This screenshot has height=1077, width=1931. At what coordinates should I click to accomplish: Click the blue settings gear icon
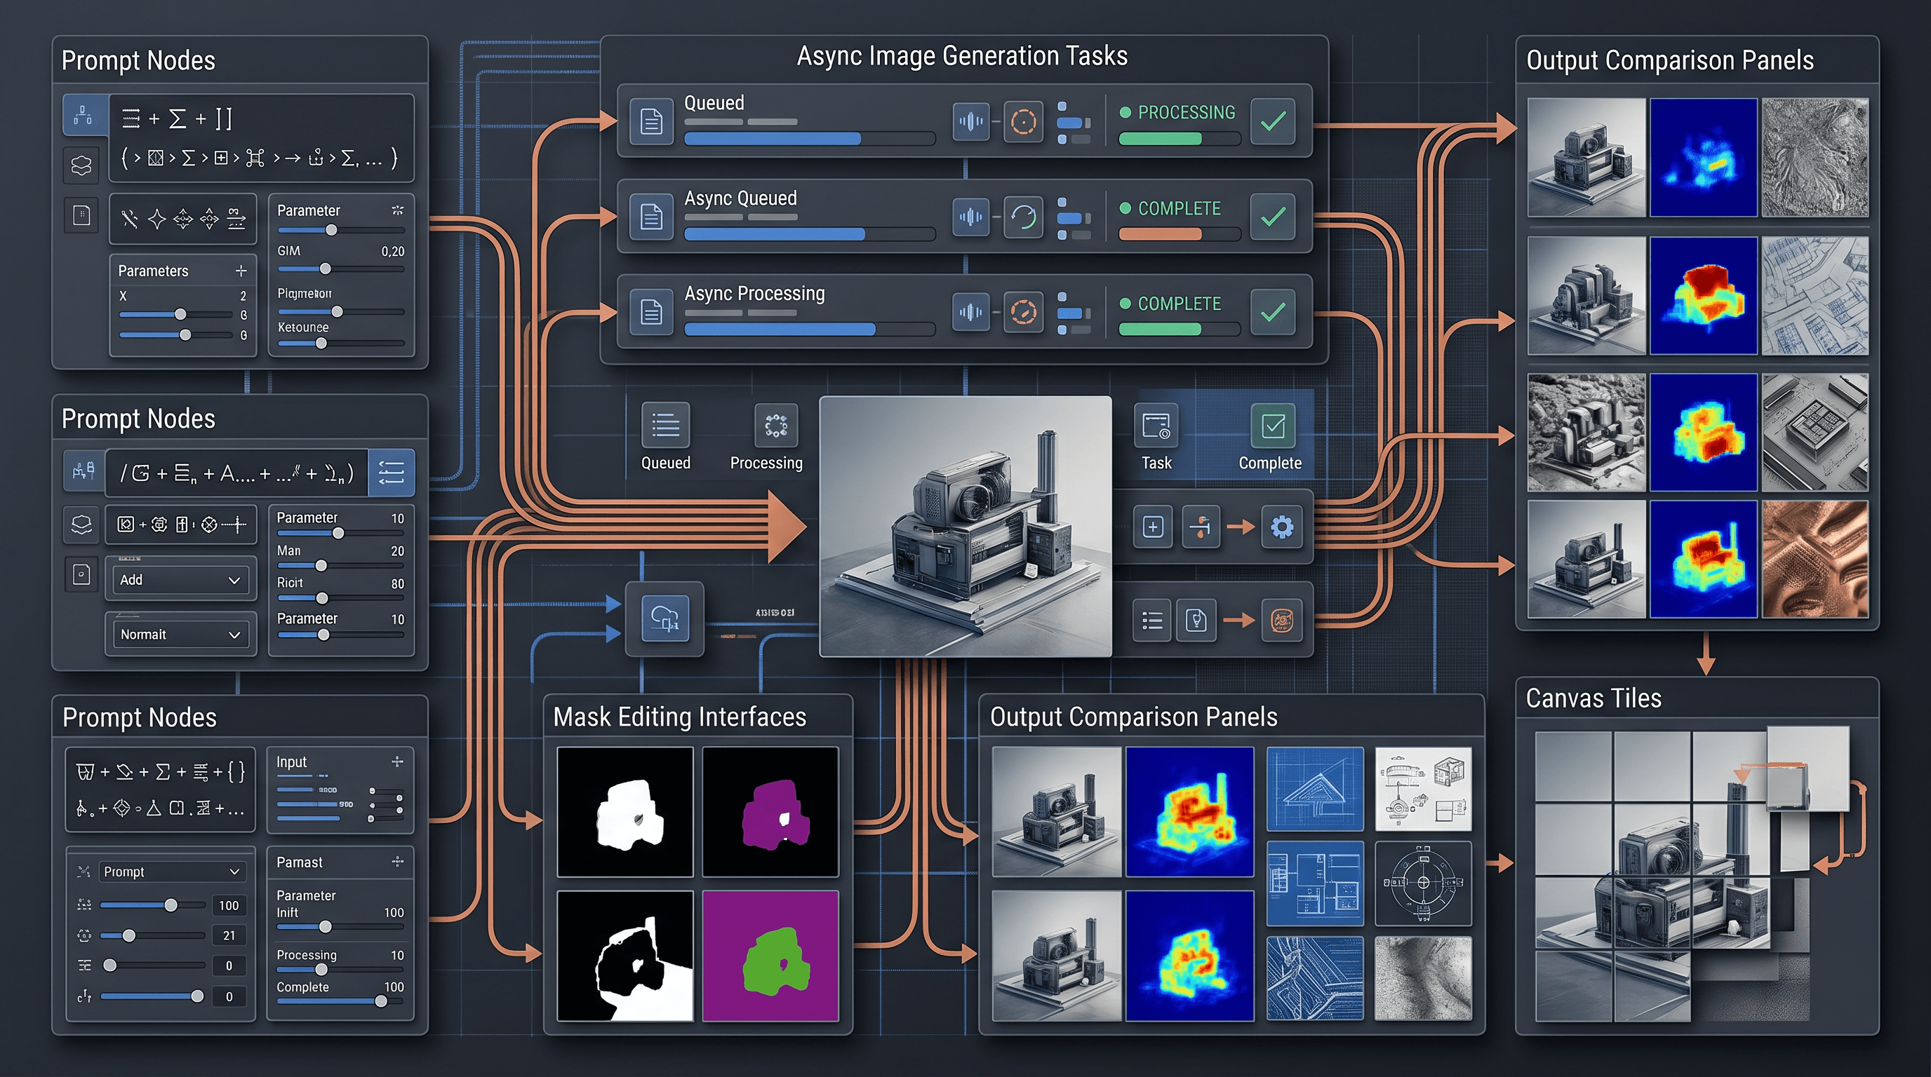tap(1282, 527)
